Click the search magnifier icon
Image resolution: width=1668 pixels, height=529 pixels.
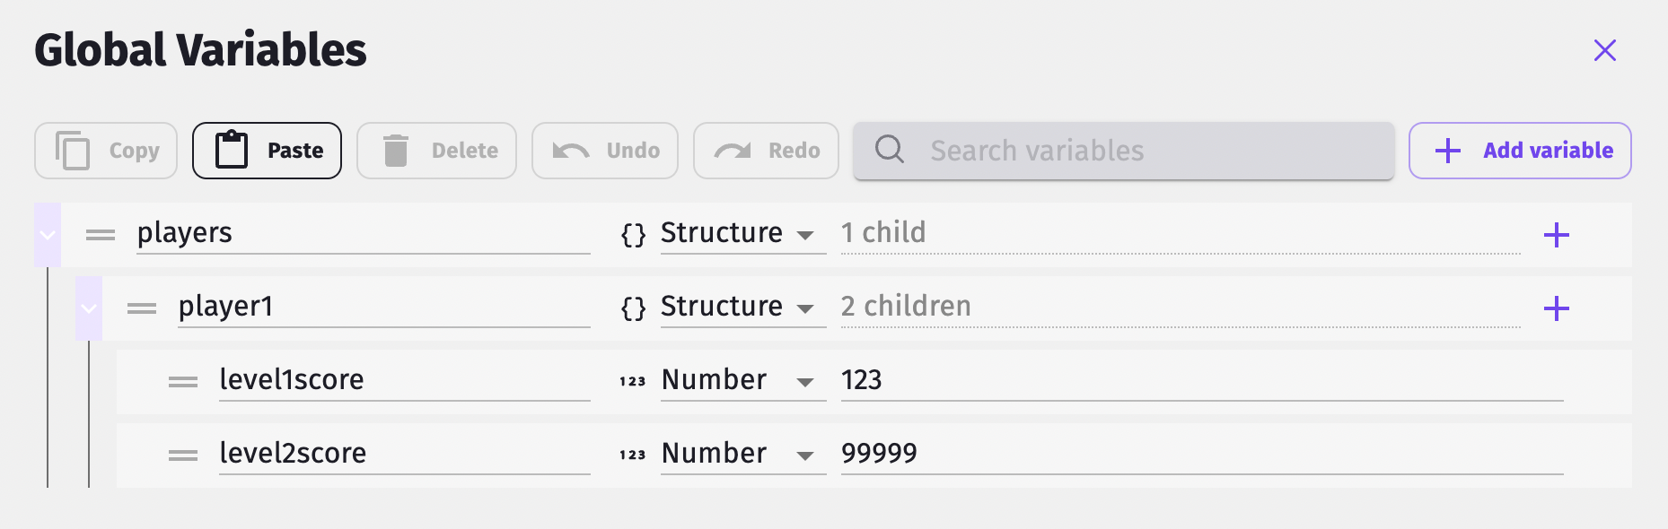pyautogui.click(x=889, y=150)
